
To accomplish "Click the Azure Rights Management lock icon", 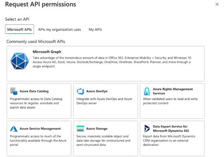I will pyautogui.click(x=147, y=91).
